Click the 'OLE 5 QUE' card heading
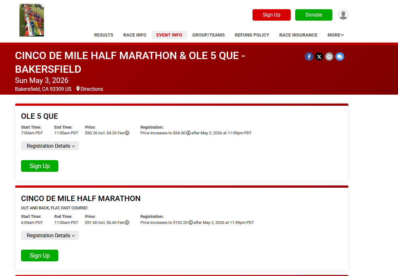This screenshot has width=398, height=276. [39, 116]
